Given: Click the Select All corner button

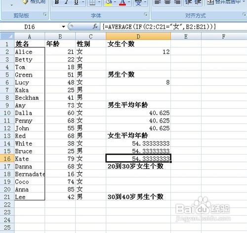Looking at the screenshot, I should coord(7,36).
